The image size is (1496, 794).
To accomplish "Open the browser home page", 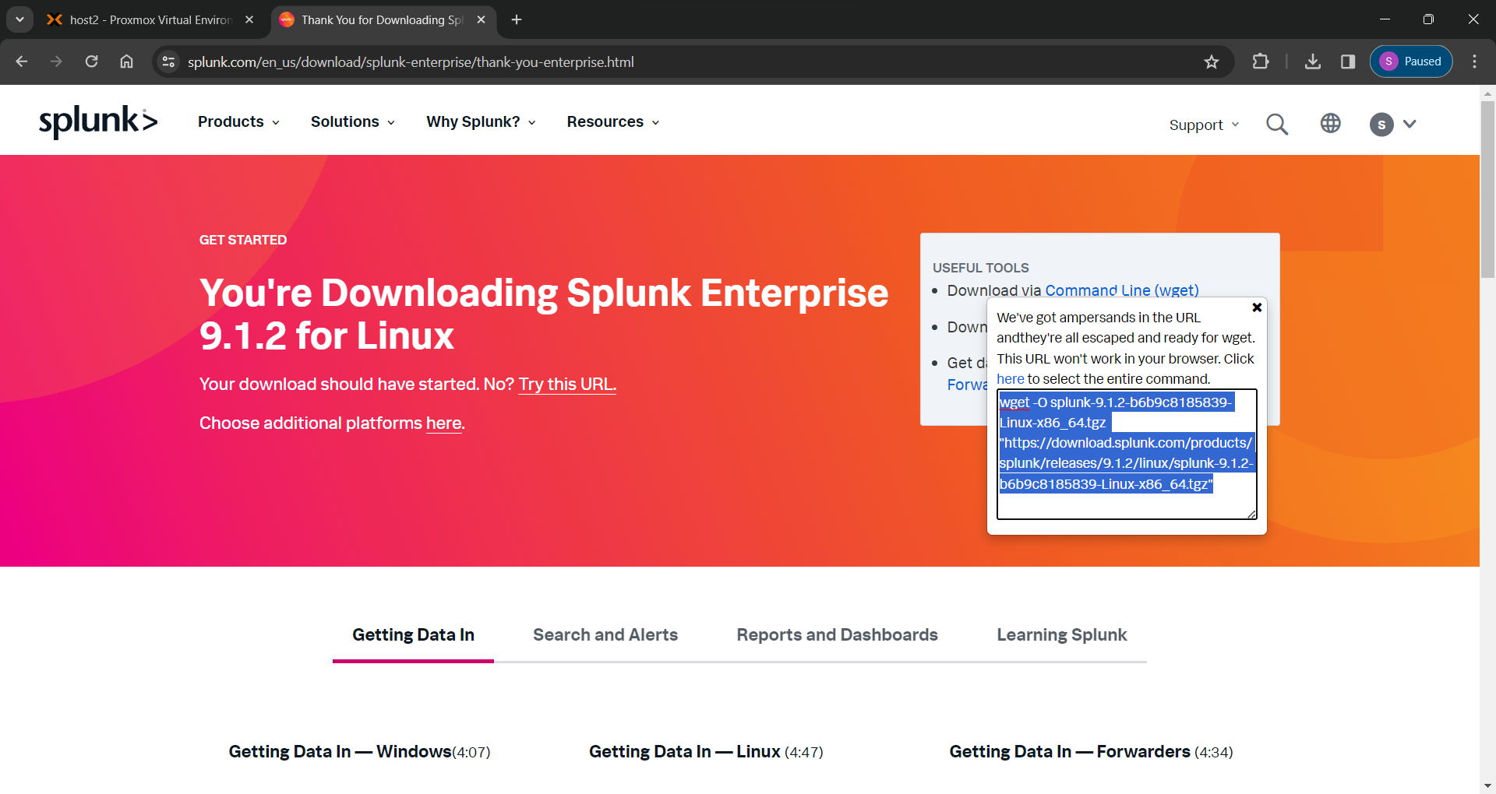I will (126, 61).
